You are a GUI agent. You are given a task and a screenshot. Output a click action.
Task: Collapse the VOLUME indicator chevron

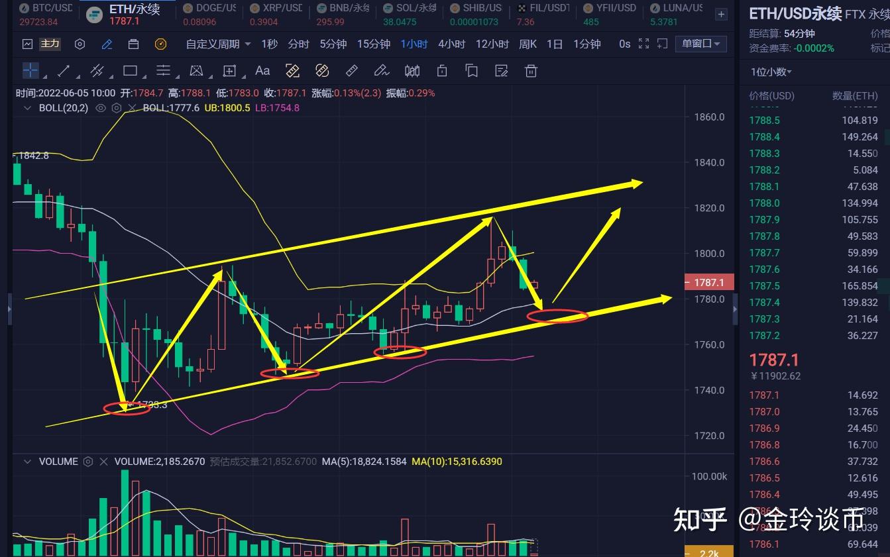[28, 461]
